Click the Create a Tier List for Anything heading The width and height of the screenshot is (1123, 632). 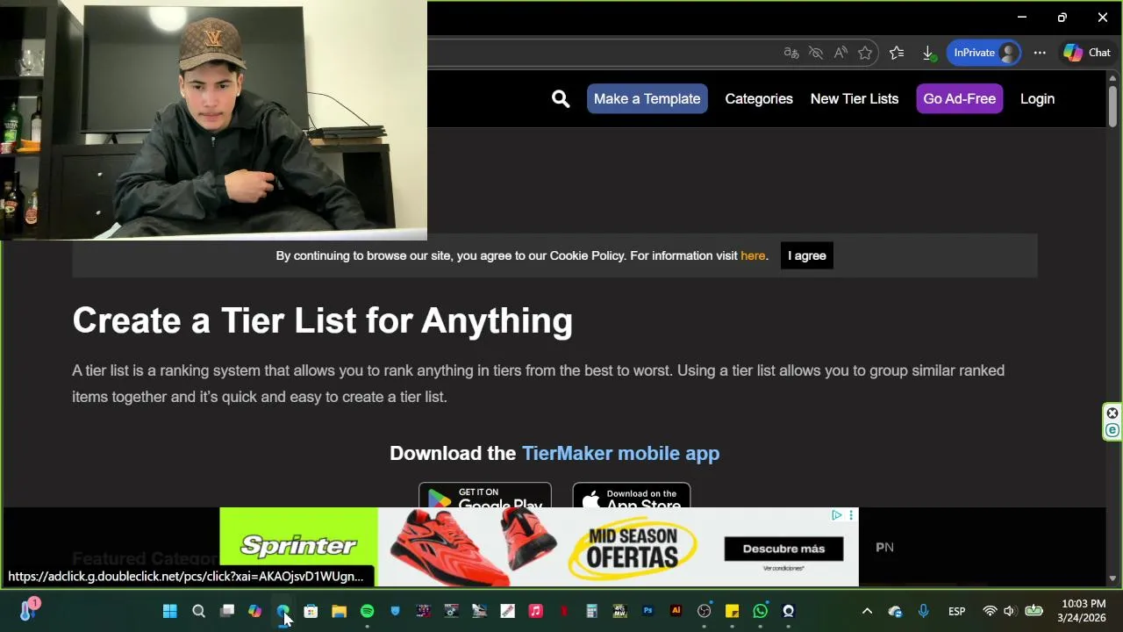pyautogui.click(x=323, y=320)
